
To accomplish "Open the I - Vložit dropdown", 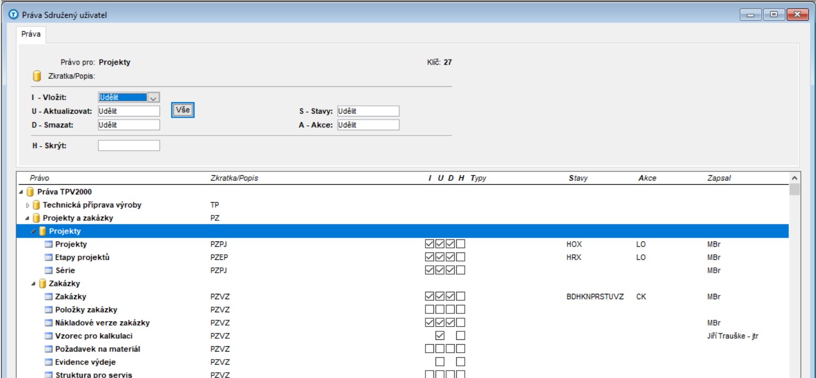I will (153, 98).
